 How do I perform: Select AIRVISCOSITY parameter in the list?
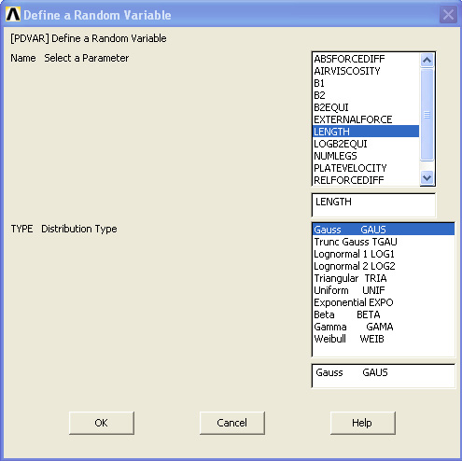[366, 71]
